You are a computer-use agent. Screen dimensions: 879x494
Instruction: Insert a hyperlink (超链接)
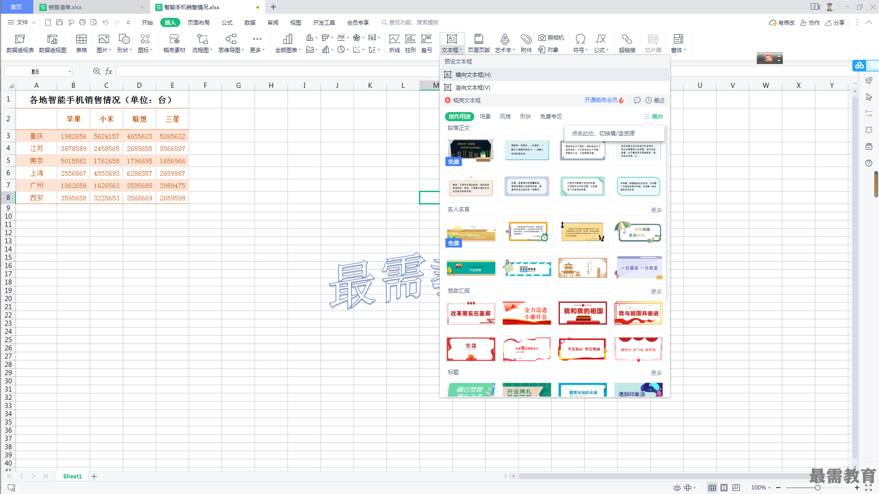point(627,43)
